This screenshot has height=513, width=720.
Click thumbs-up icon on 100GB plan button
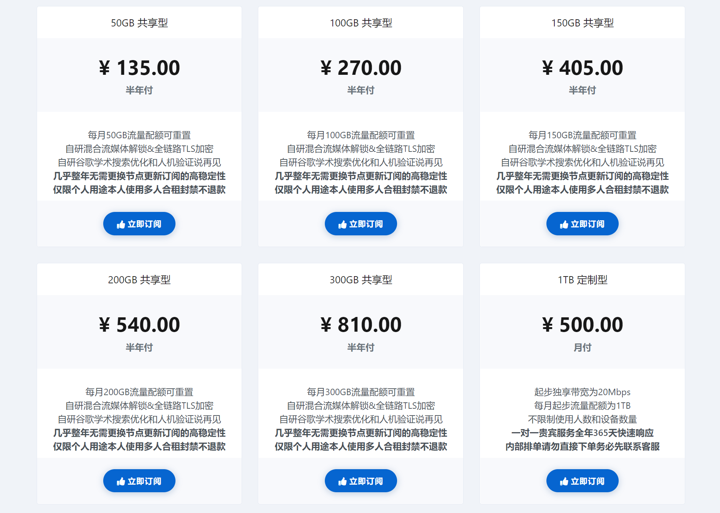point(342,225)
